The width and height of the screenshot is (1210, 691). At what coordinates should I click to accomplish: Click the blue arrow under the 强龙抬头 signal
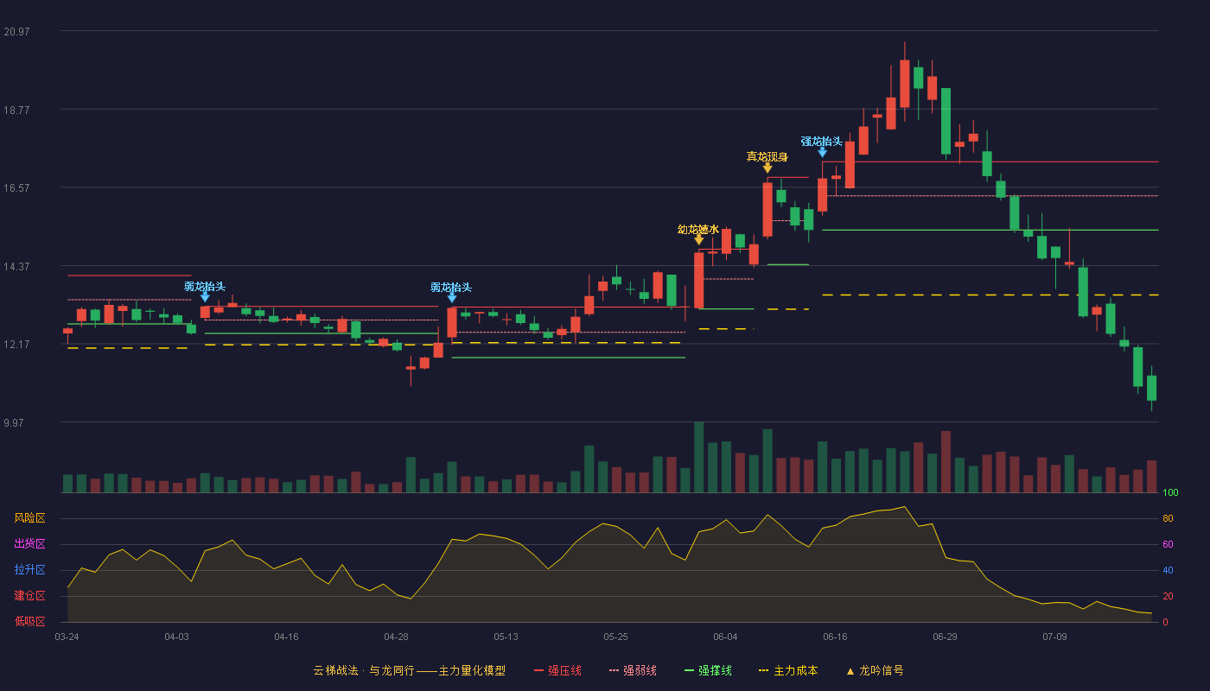click(822, 152)
